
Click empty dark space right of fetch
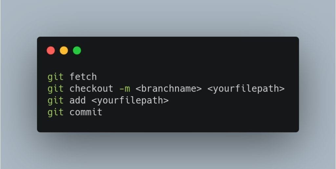pyautogui.click(x=193, y=77)
